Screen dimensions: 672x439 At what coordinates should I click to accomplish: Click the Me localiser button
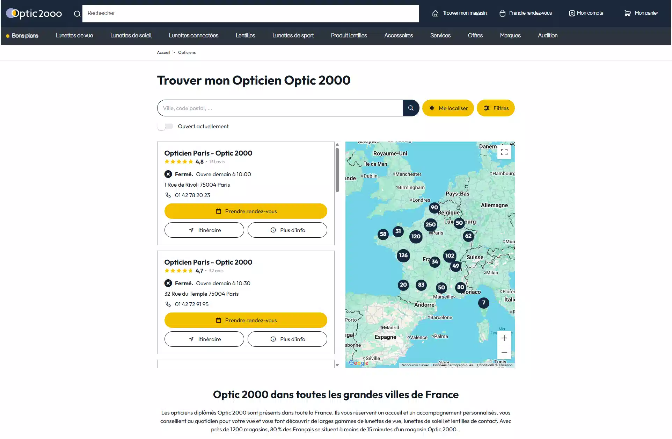448,108
